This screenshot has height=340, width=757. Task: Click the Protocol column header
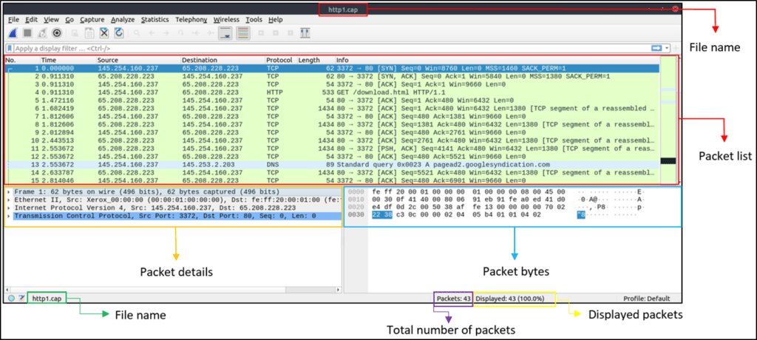[279, 61]
